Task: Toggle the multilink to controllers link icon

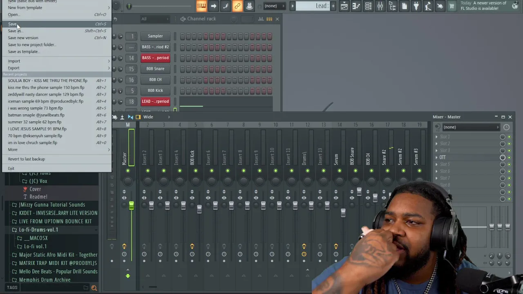Action: [237, 6]
